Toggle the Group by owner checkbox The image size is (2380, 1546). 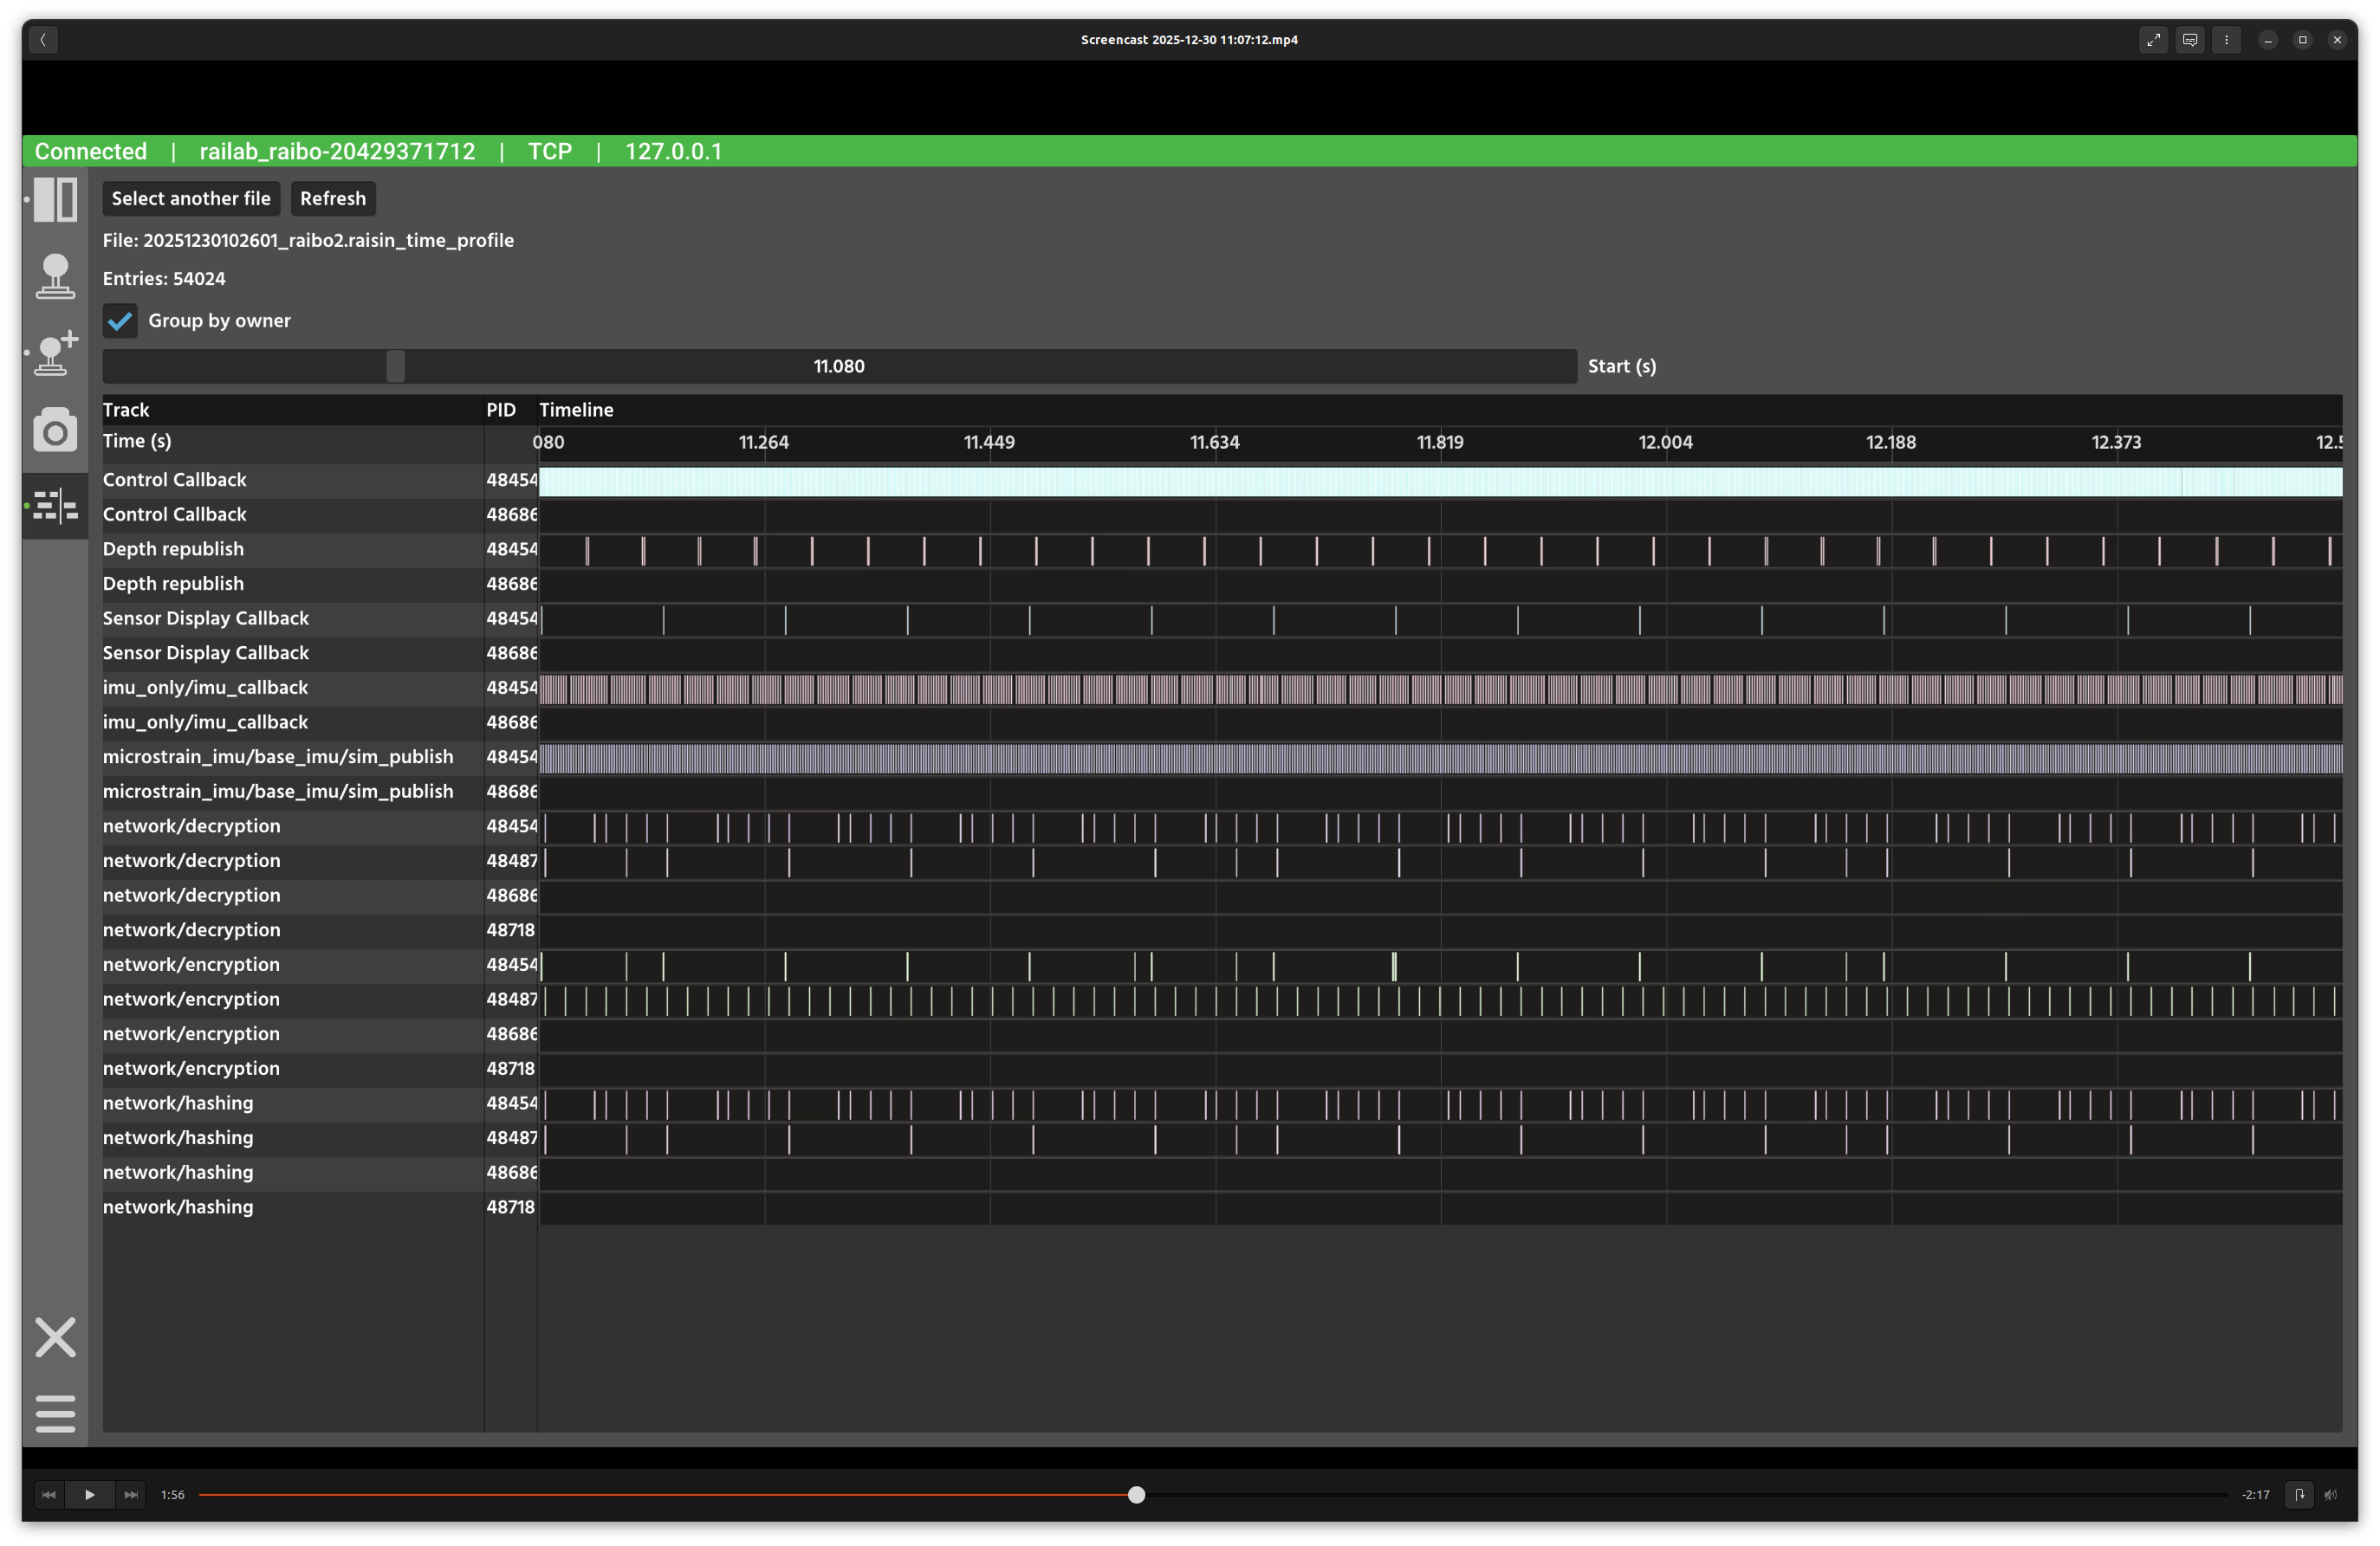[120, 320]
